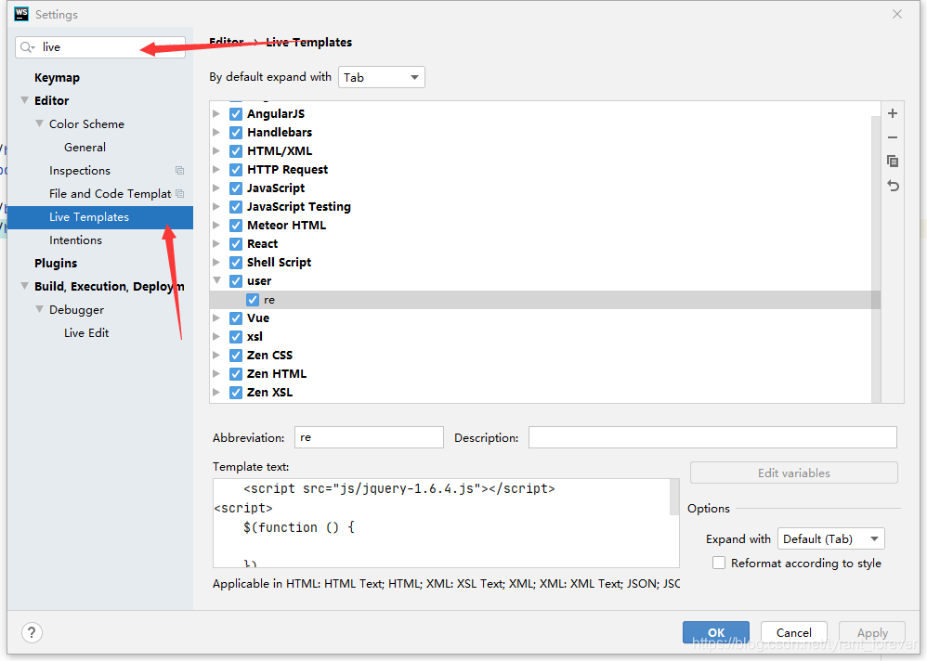Remove selected template with minus icon
This screenshot has width=927, height=661.
(893, 137)
